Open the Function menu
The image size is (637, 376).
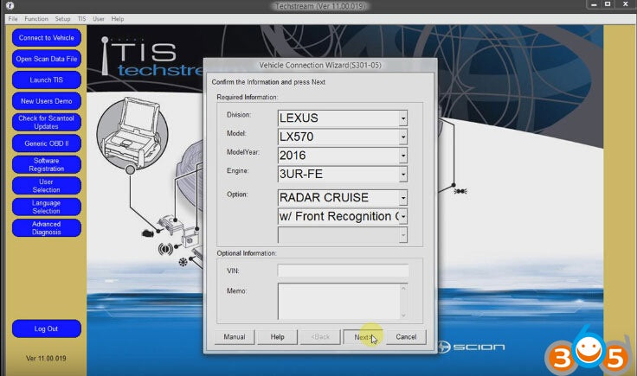click(x=36, y=18)
